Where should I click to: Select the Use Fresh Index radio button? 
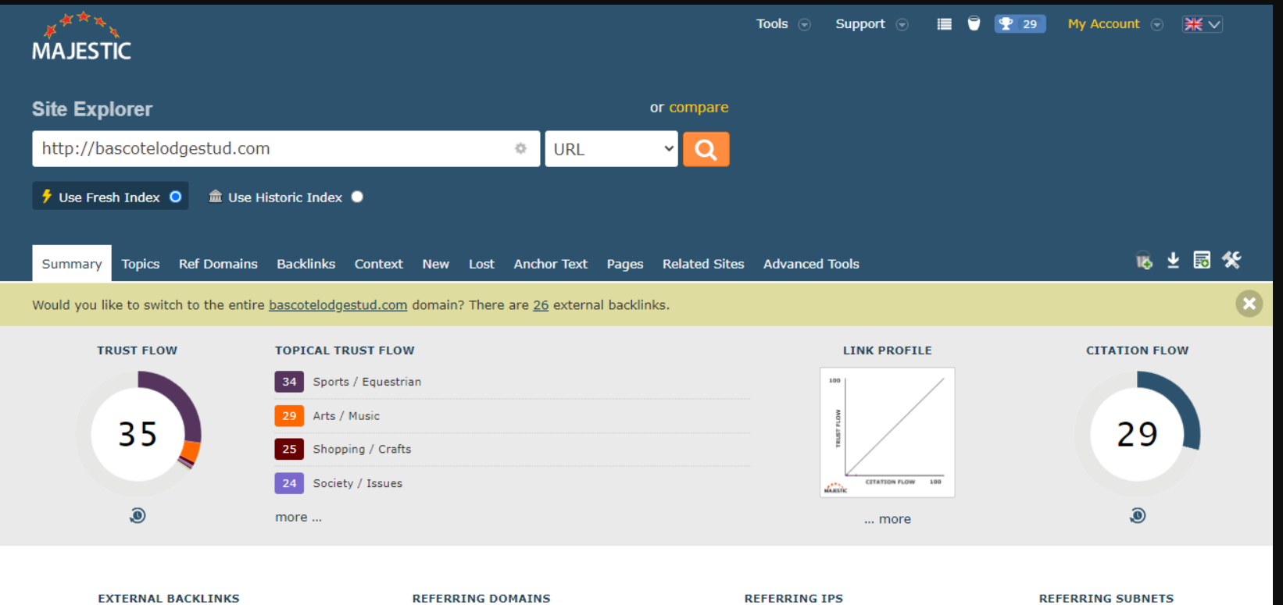point(176,197)
